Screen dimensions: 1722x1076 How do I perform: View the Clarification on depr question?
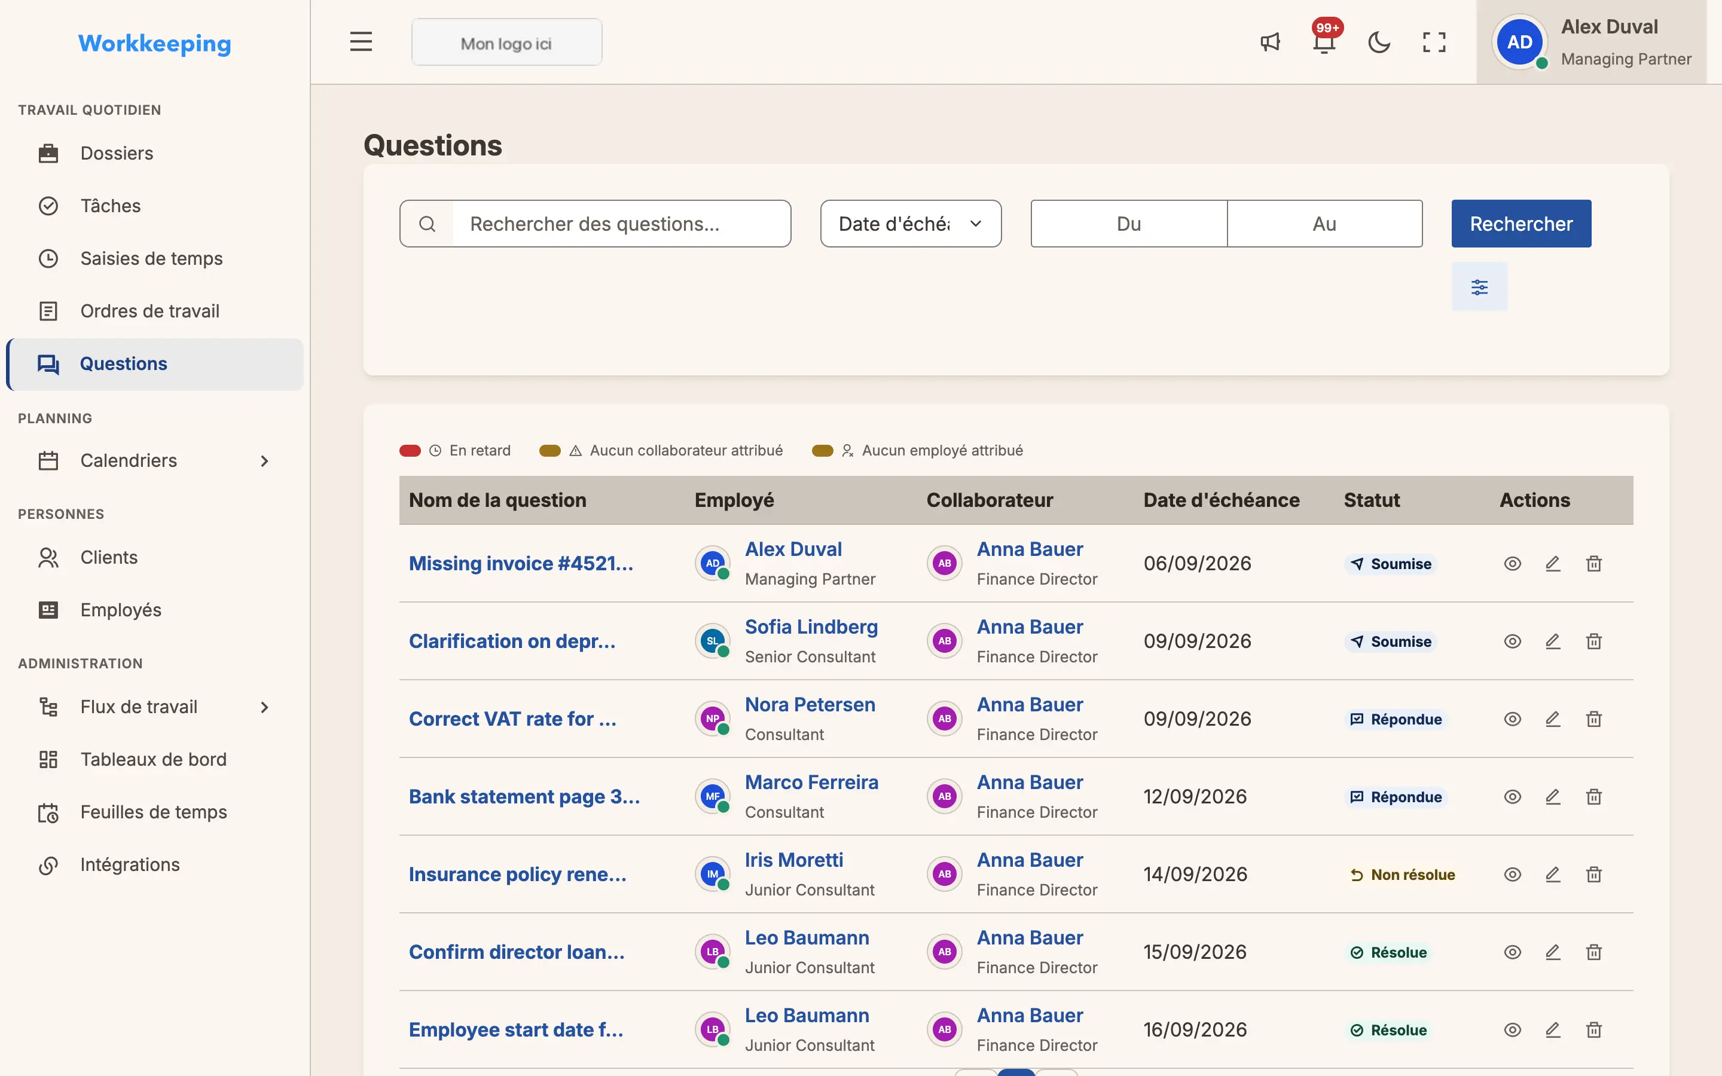(x=1512, y=641)
